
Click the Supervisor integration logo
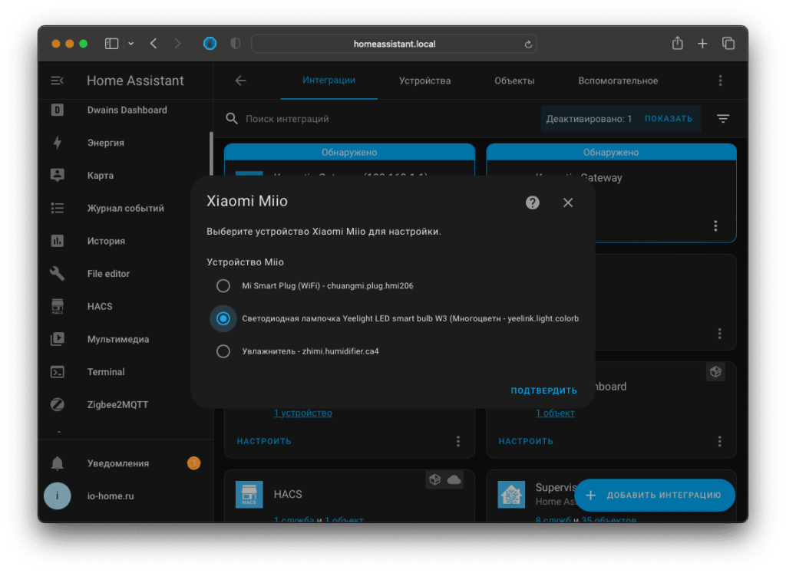510,494
